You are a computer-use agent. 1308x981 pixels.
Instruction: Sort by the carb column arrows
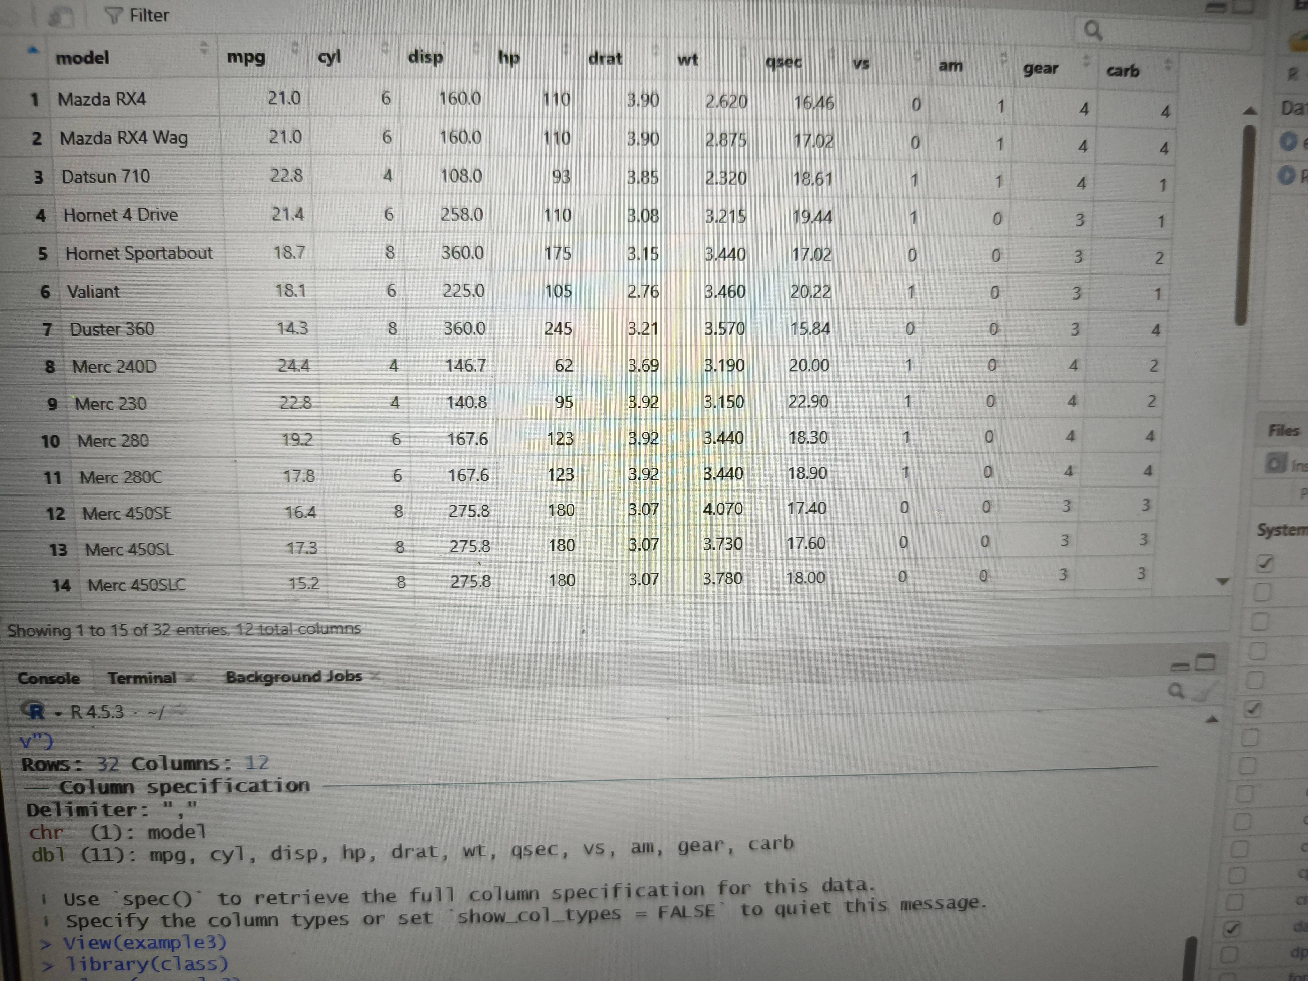(1168, 64)
